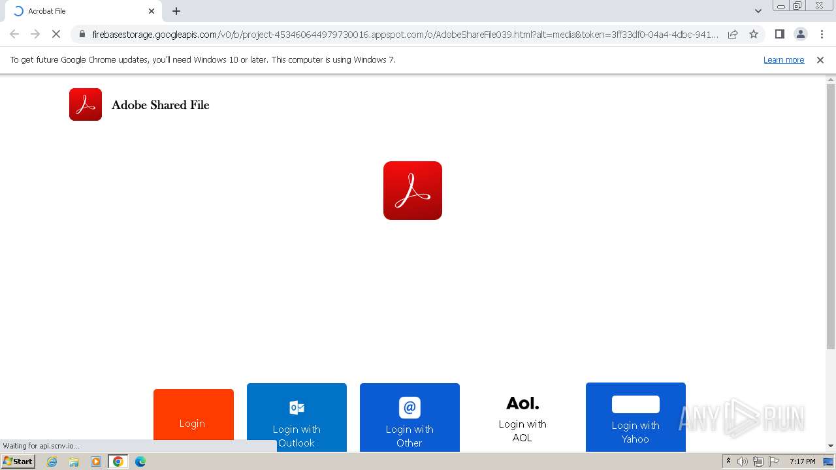Open the Learn more link in the update bar
The image size is (836, 470).
click(784, 59)
